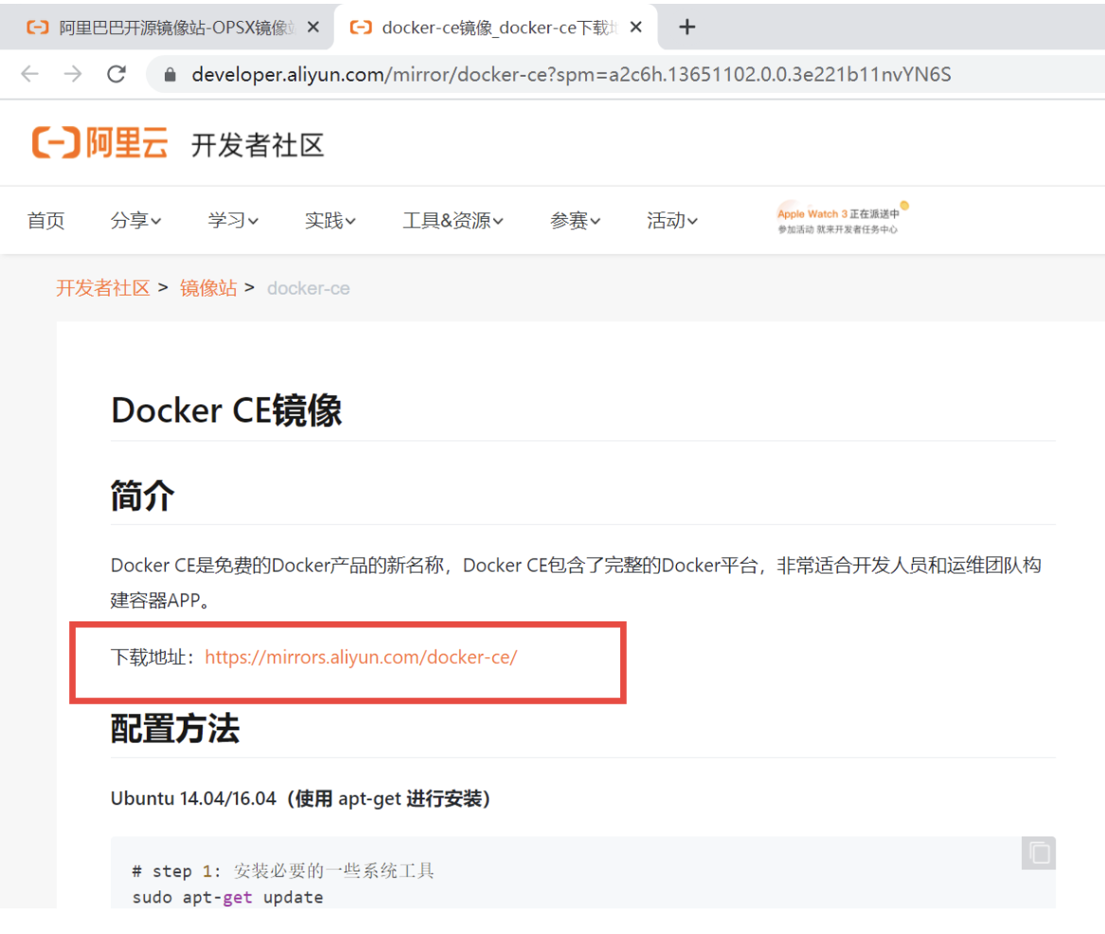Viewport: 1105px width, 934px height.
Task: Open the 首页 nav item
Action: coord(45,221)
